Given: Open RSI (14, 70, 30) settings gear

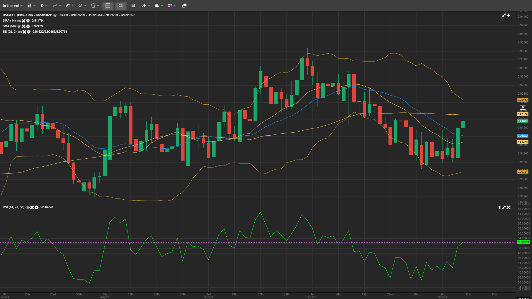Looking at the screenshot, I should click(x=37, y=207).
